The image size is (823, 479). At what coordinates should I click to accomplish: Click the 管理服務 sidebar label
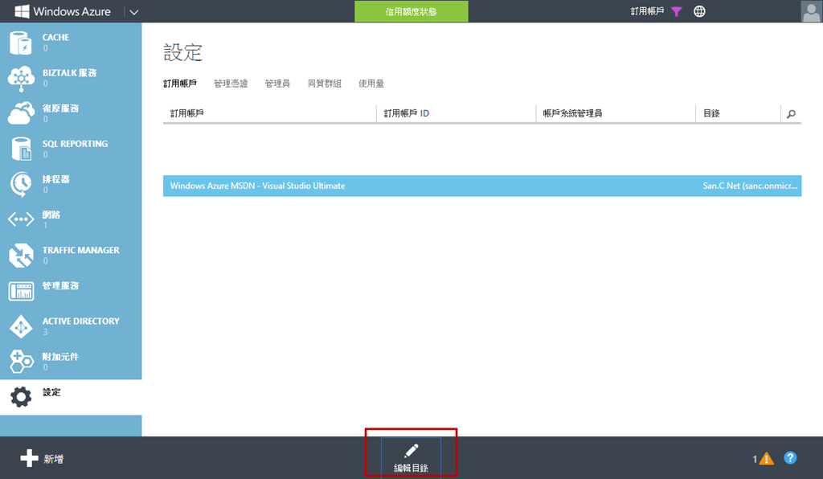pos(60,286)
